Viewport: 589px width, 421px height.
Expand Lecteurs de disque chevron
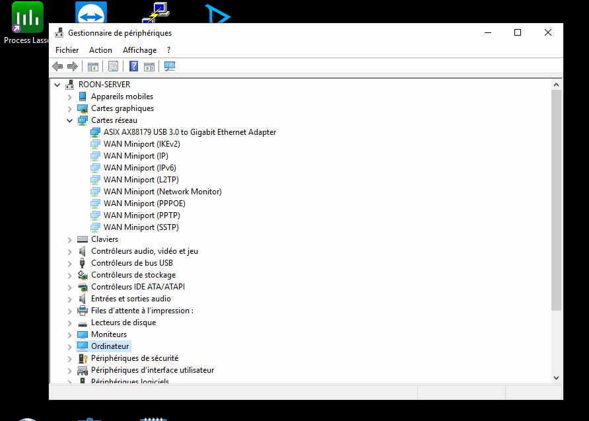(x=69, y=323)
